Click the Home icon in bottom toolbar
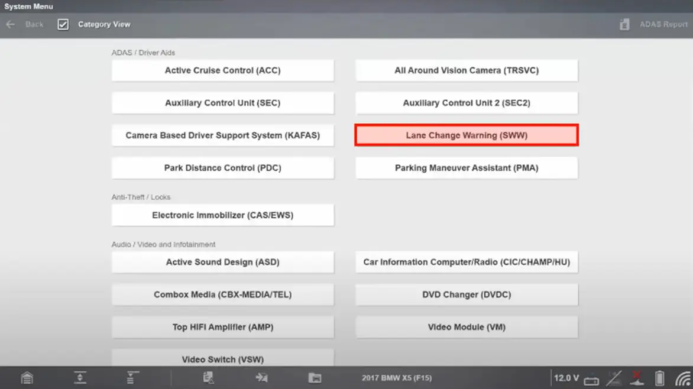Image resolution: width=693 pixels, height=389 pixels. (x=27, y=378)
